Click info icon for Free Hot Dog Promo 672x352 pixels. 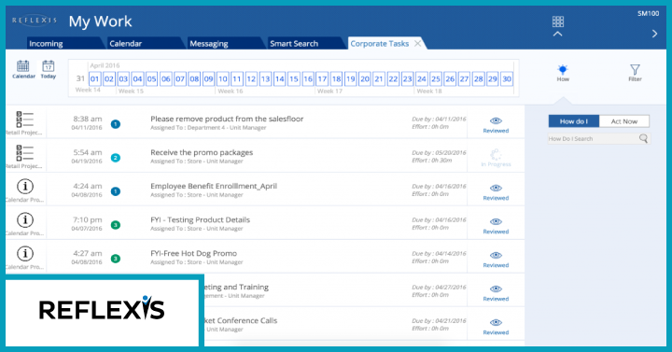25,253
